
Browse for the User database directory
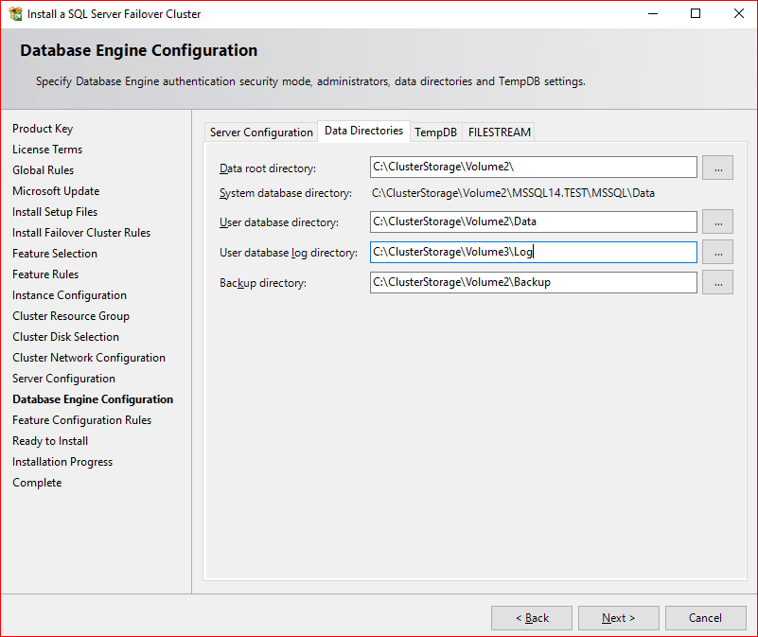[717, 221]
